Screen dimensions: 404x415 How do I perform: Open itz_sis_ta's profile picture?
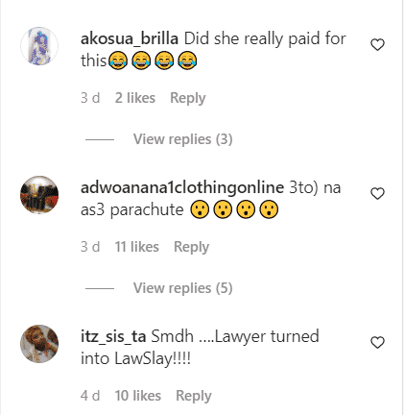(39, 344)
